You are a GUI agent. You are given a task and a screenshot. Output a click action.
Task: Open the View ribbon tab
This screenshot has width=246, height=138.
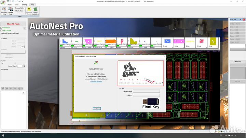tap(17, 5)
